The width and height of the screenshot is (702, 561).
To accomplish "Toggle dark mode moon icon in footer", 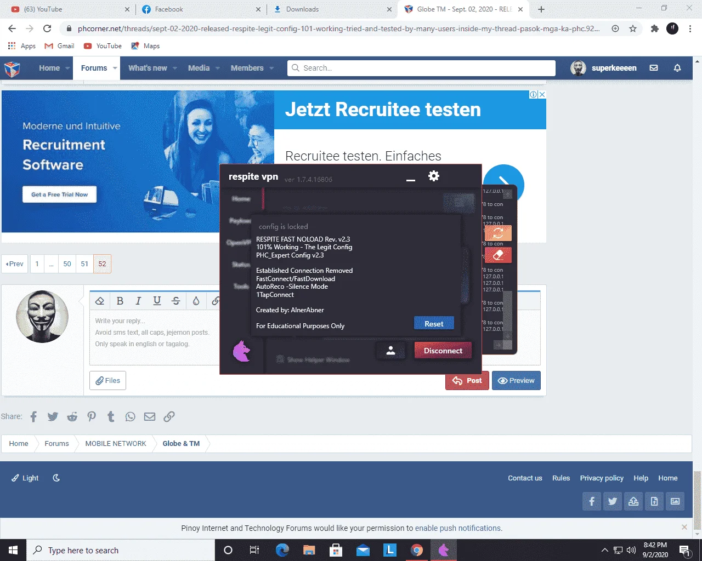I will (x=56, y=478).
